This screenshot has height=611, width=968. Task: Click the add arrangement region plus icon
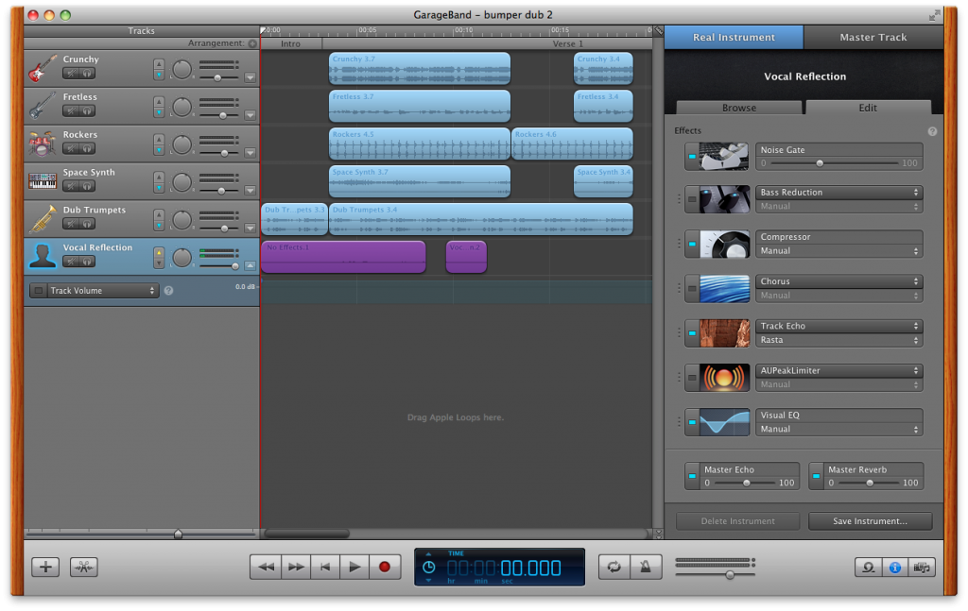pyautogui.click(x=252, y=43)
